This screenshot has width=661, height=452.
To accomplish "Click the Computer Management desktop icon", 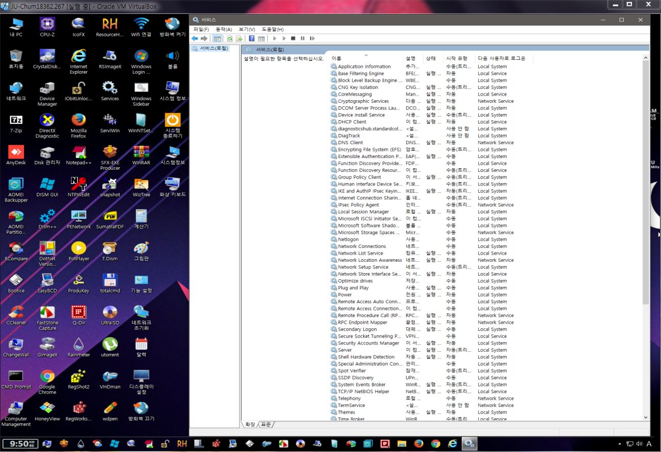I will [x=16, y=414].
